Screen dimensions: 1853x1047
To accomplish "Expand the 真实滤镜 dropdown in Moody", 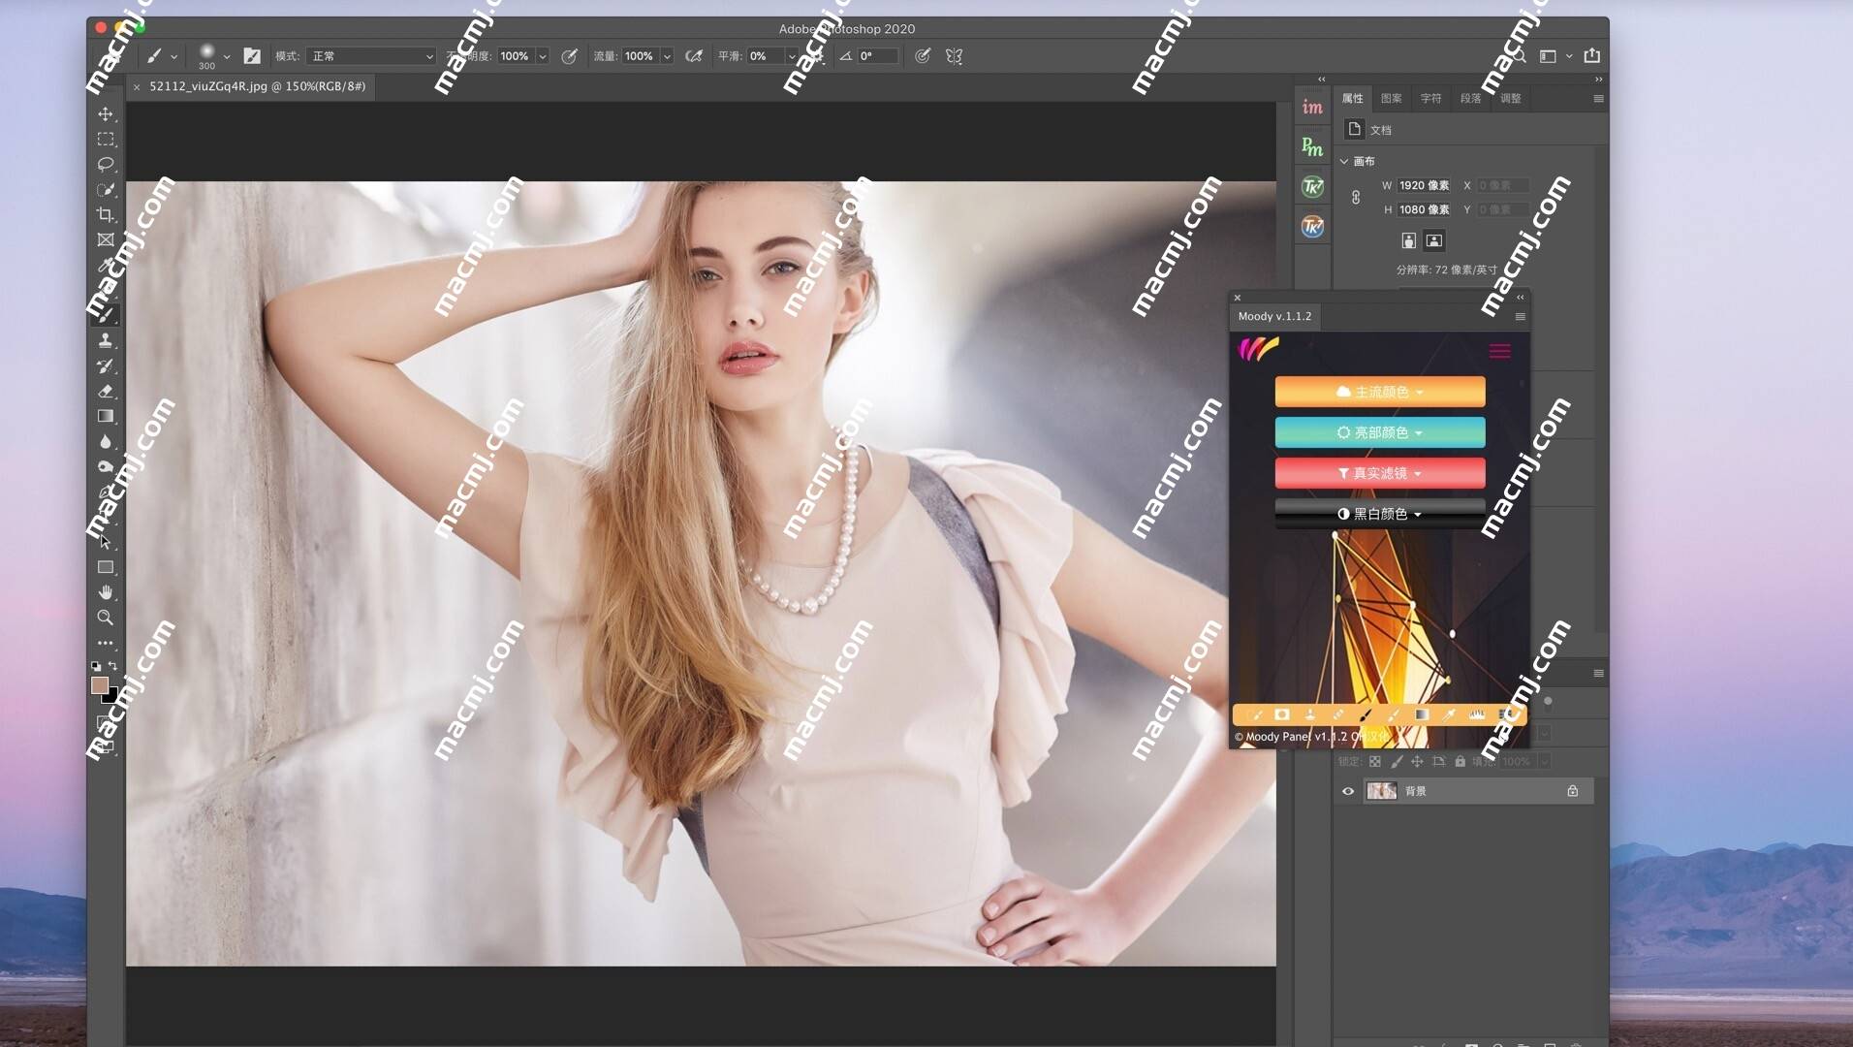I will 1380,473.
